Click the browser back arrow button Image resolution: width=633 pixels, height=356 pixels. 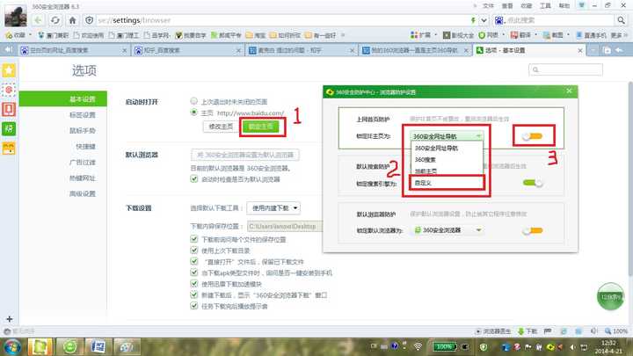click(38, 19)
